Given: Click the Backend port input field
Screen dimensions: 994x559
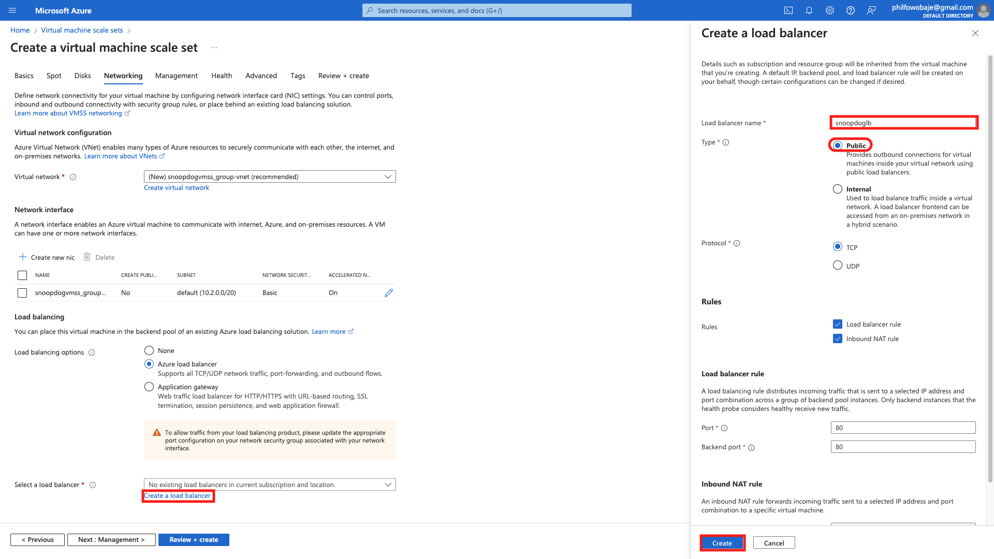Looking at the screenshot, I should pyautogui.click(x=902, y=447).
